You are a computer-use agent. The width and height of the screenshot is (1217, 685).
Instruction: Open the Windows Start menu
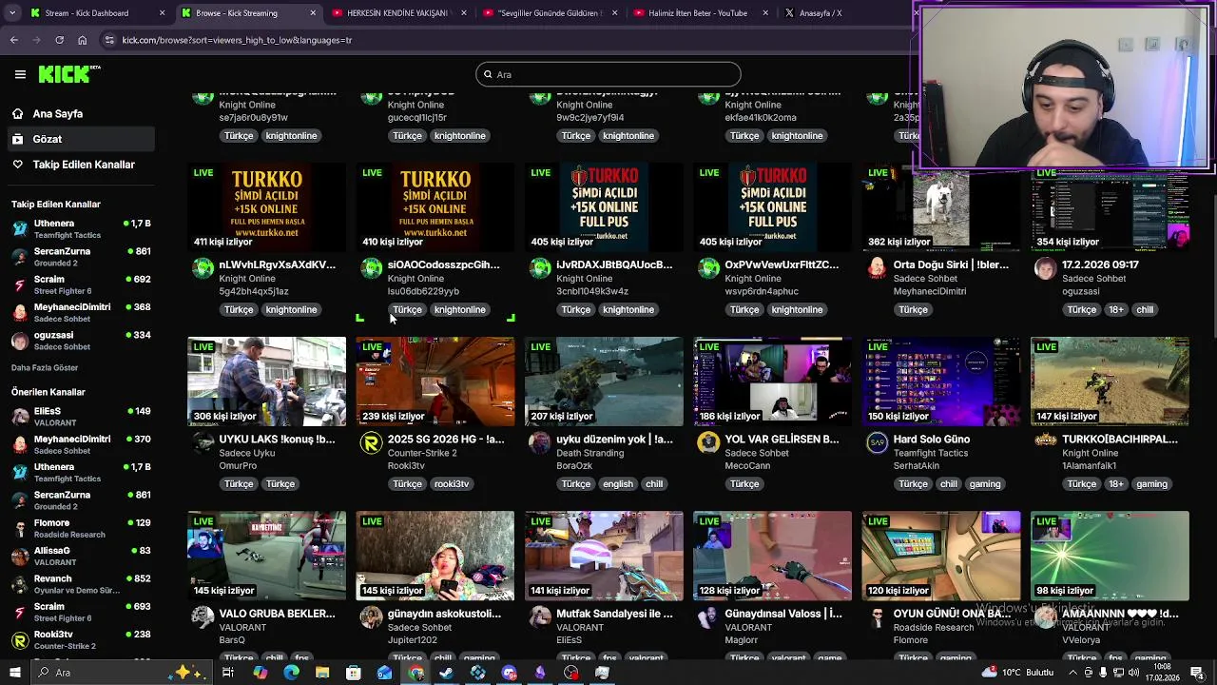(14, 673)
